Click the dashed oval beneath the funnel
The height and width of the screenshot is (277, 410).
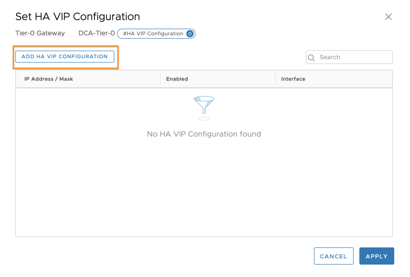click(204, 118)
